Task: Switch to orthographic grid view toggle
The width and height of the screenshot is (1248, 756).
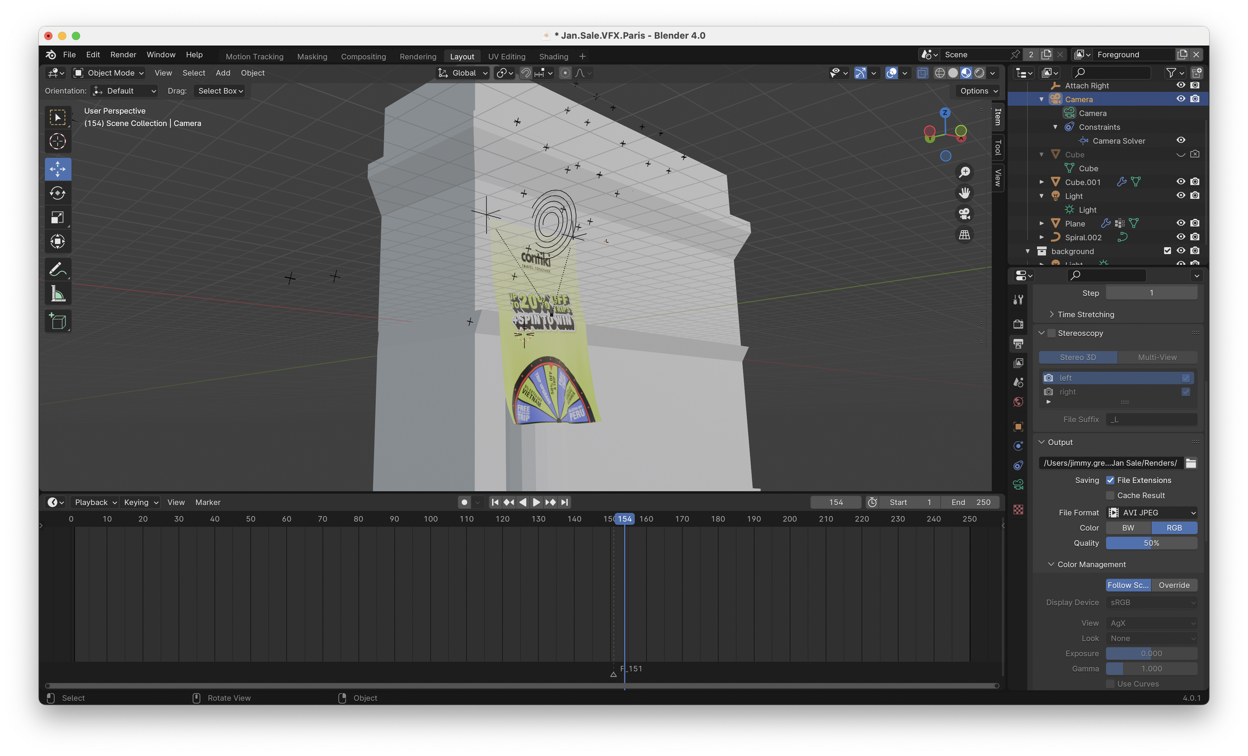Action: 964,235
